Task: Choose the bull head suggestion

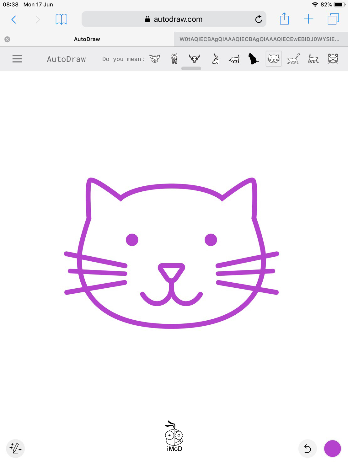Action: 194,59
